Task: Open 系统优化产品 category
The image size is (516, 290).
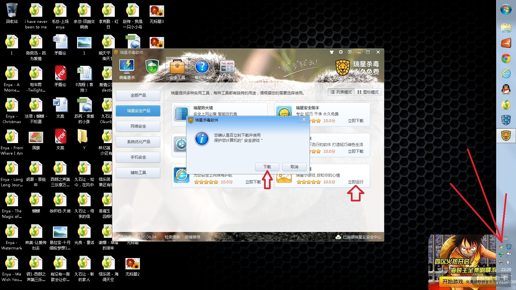Action: tap(138, 142)
